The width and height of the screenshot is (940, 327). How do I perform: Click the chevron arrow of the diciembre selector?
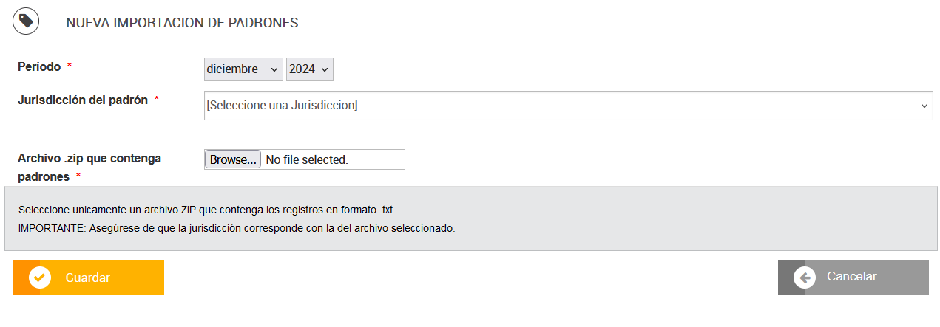[x=274, y=69]
